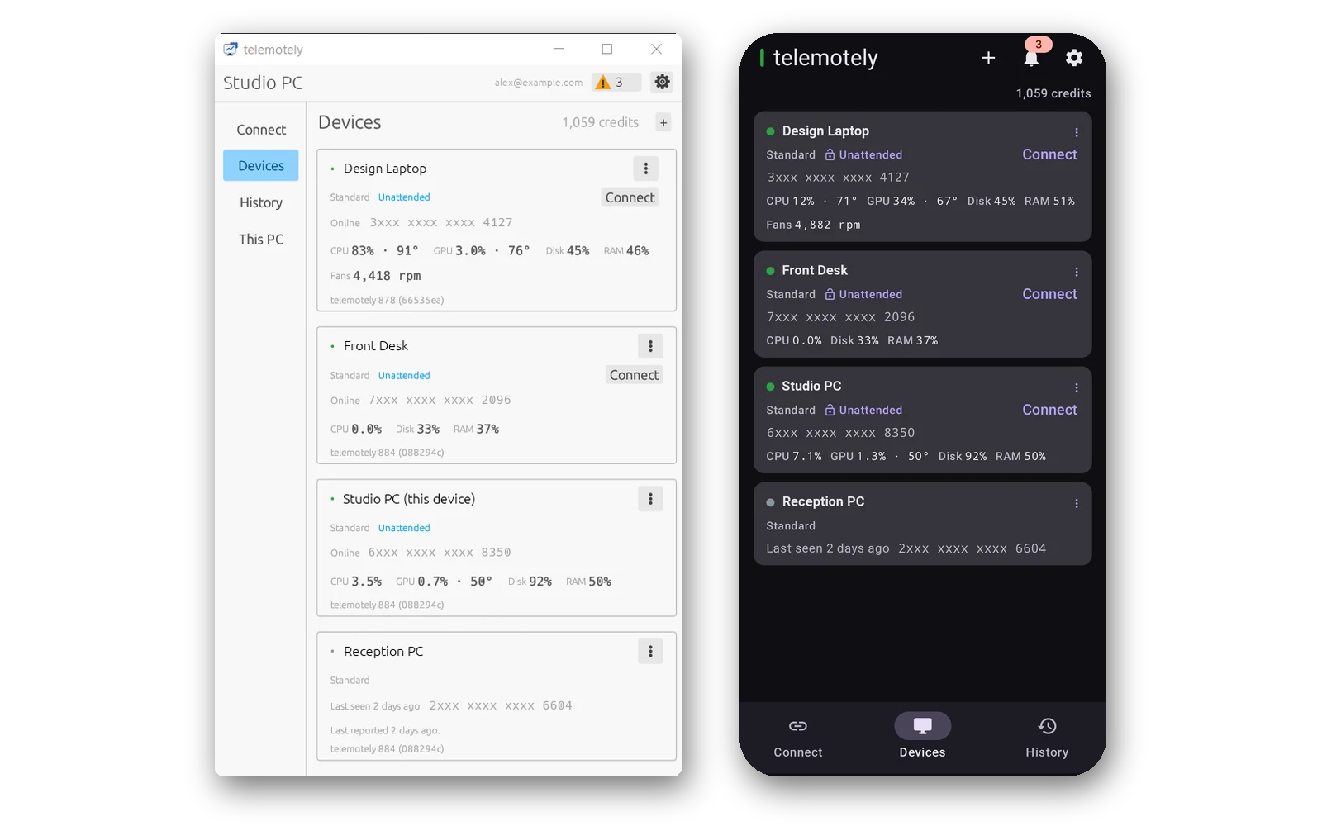1322x826 pixels.
Task: Click Unattended link on desktop Studio PC card
Action: coord(404,528)
